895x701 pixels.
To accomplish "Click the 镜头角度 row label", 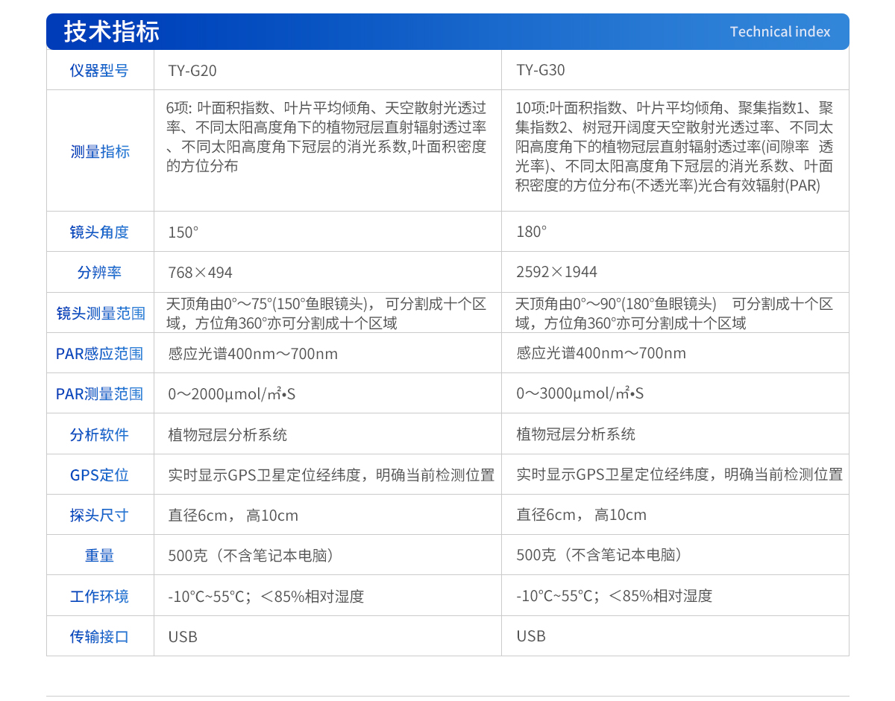I will point(99,232).
